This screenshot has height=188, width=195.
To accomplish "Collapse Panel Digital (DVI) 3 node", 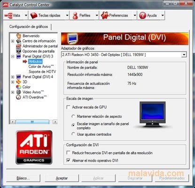I will click(x=13, y=57).
